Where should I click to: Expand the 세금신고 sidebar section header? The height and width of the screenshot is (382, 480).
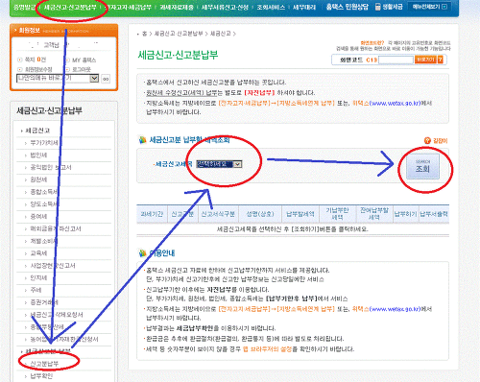click(37, 131)
